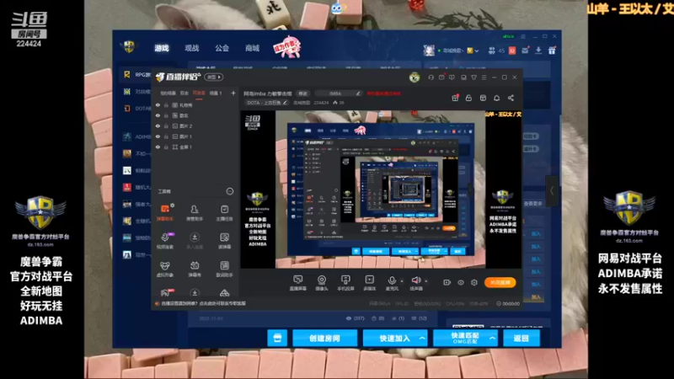Screen dimensions: 674x379
Task: Expand the 快速加入 dropdown arrow
Action: tap(422, 339)
